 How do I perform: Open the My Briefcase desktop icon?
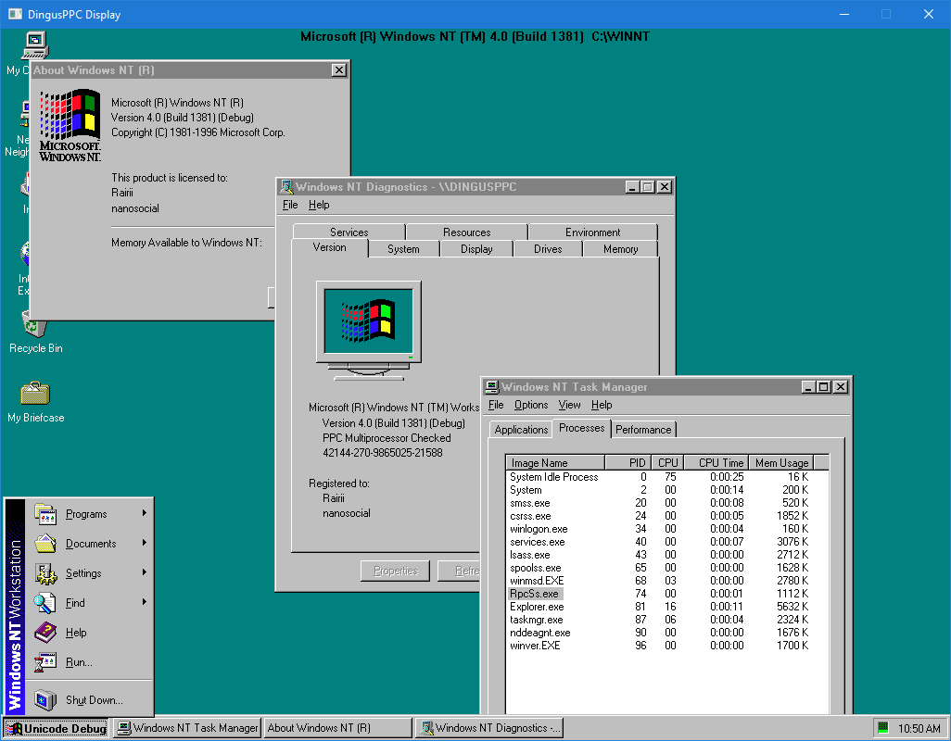click(35, 394)
